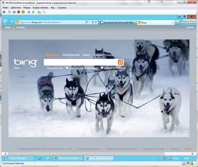Image resolution: width=198 pixels, height=167 pixels.
Task: Select 'Только из: Россия' radio option
Action: pos(102,68)
